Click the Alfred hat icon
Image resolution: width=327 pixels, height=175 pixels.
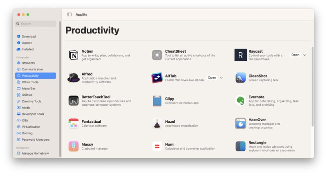pos(74,78)
